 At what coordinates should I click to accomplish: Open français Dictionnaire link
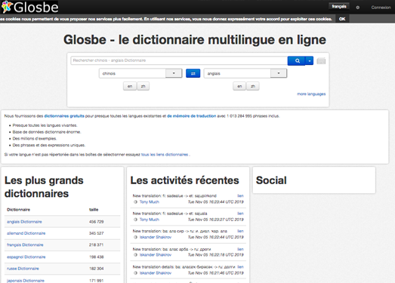click(x=25, y=245)
